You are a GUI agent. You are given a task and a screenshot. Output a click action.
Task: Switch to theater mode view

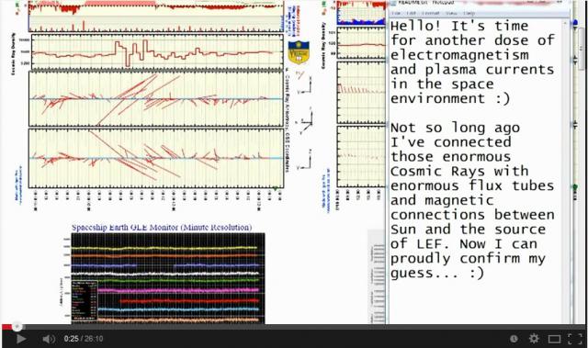point(554,339)
